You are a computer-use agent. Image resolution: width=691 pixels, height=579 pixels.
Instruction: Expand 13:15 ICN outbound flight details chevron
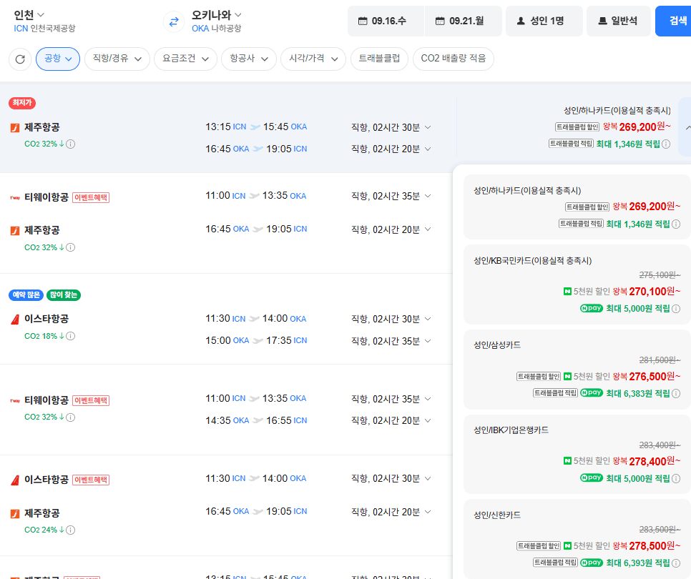click(x=428, y=127)
